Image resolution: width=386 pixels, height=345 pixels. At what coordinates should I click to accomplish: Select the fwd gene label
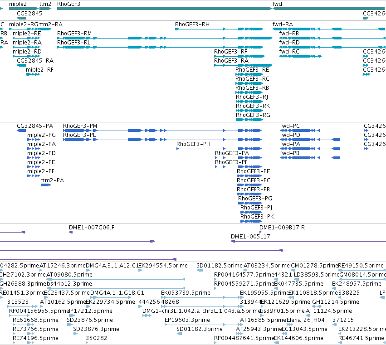(277, 4)
